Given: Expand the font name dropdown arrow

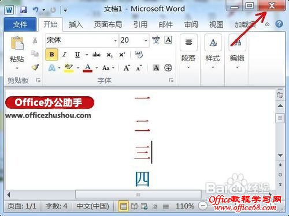Looking at the screenshot, I should [115, 40].
